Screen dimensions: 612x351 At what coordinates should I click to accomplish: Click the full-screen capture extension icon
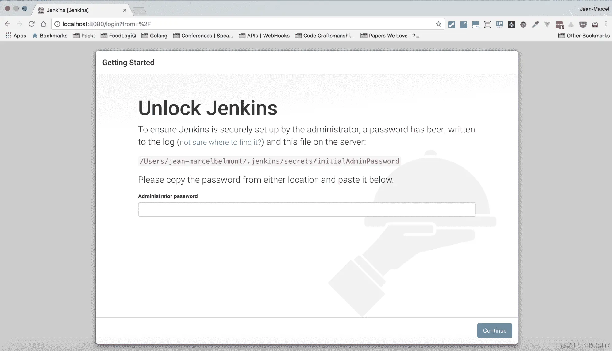(487, 25)
